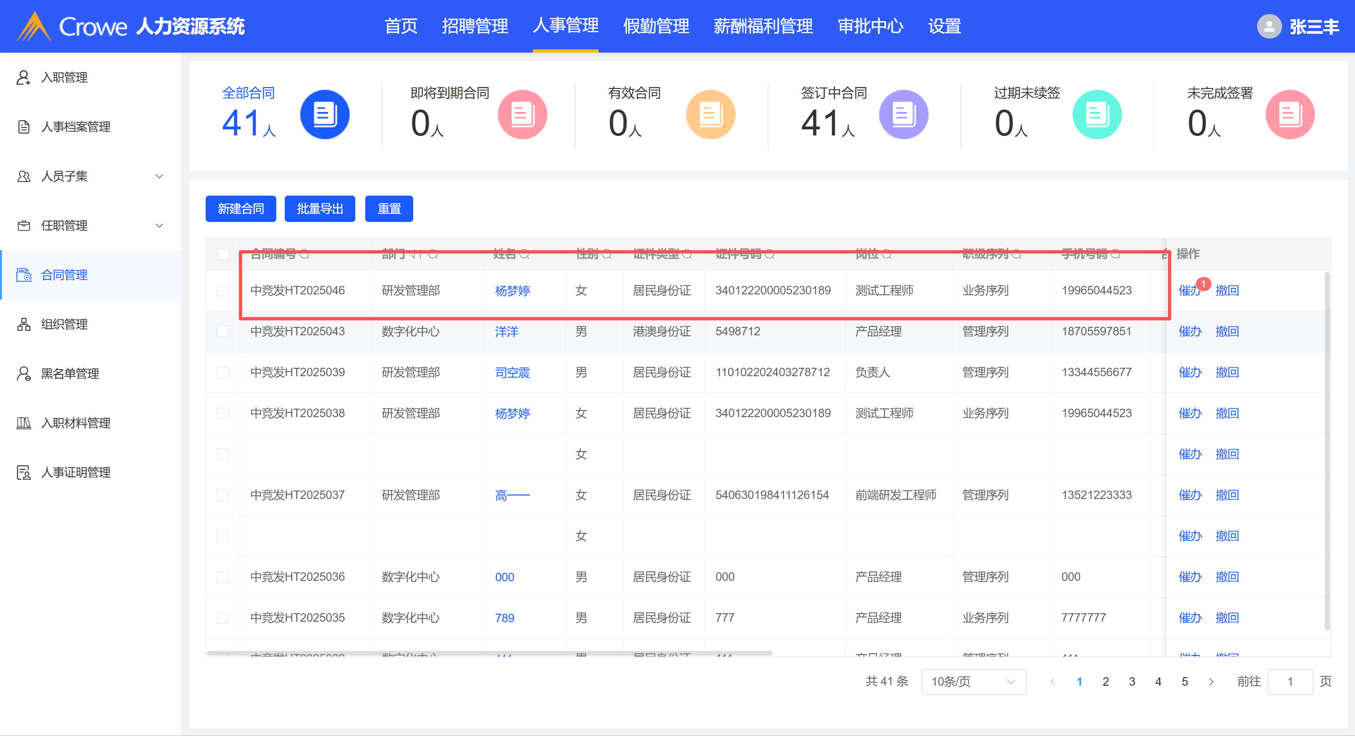Click the 组织管理 hierarchy icon in sidebar
This screenshot has height=736, width=1355.
point(23,324)
